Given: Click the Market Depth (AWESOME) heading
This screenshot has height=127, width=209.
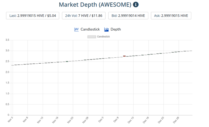Looking at the screenshot, I should [x=95, y=5].
